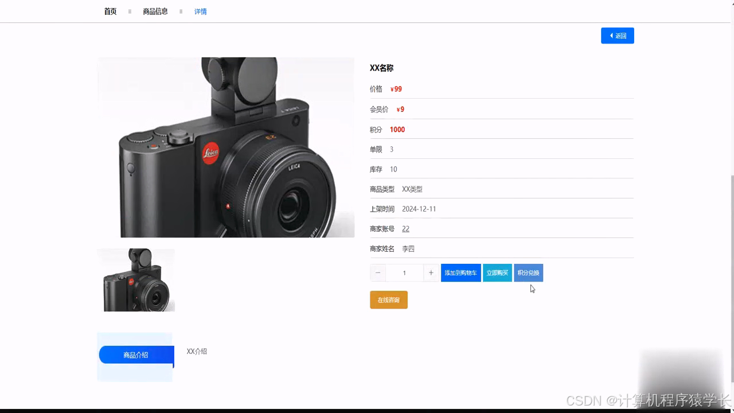Open the 在线咨询 chat button
Screen dimensions: 734x413
tap(389, 299)
